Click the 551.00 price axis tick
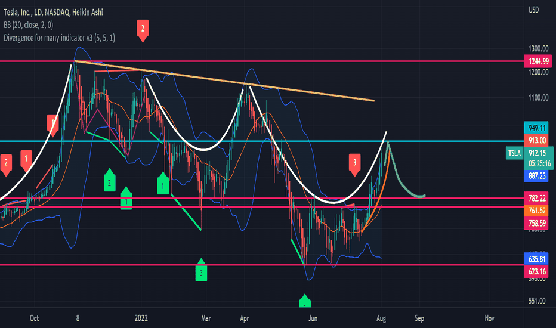 [x=537, y=301]
